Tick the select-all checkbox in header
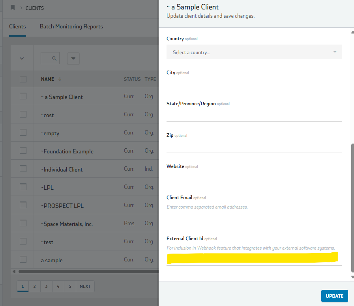 click(x=23, y=79)
